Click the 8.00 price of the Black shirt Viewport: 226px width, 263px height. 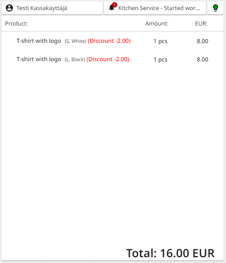(202, 60)
